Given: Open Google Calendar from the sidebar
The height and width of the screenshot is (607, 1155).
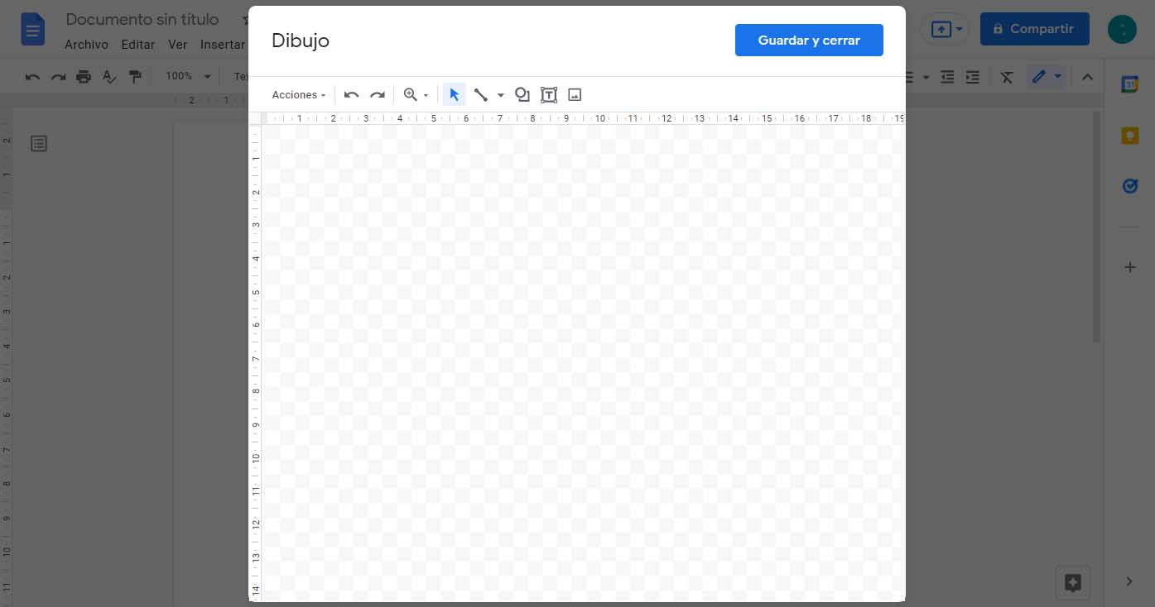Looking at the screenshot, I should tap(1130, 84).
